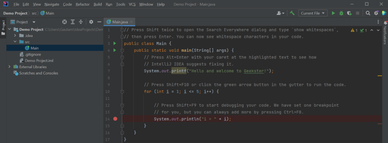
Task: Collapse the src folder
Action: [15, 42]
